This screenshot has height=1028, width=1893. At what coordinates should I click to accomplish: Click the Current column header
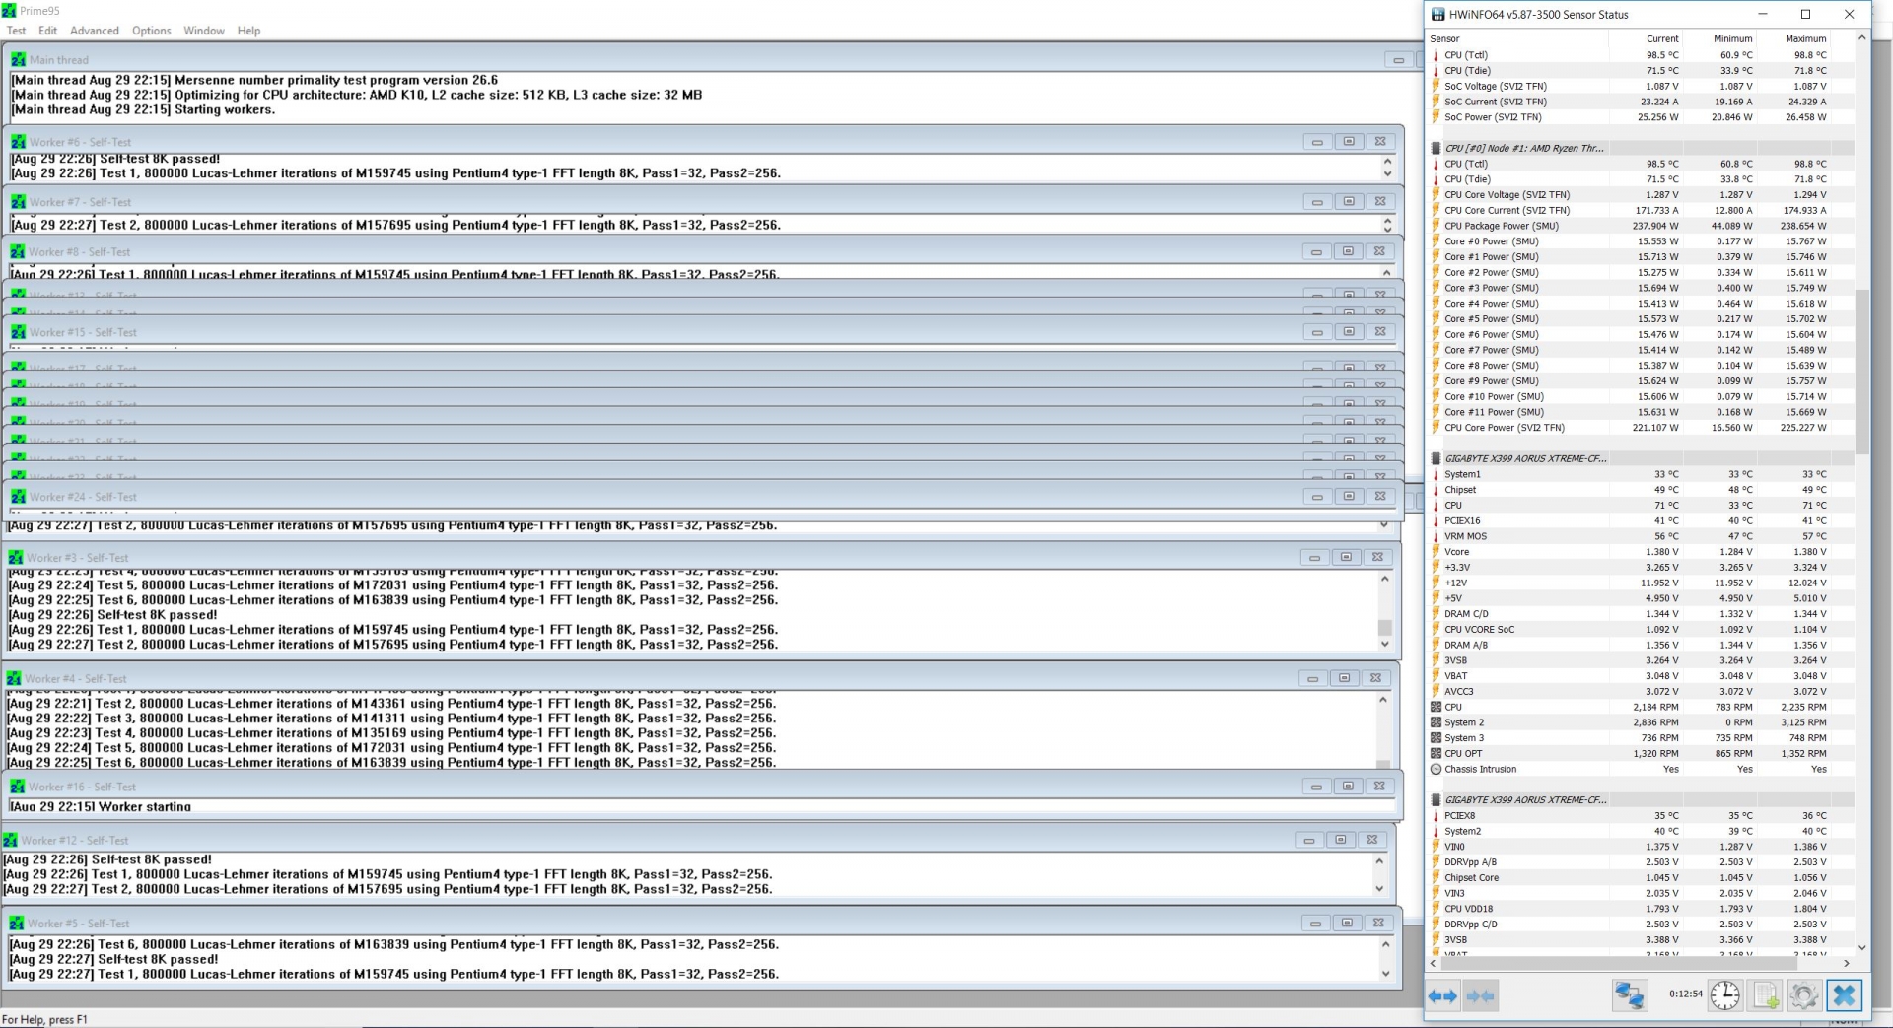click(x=1661, y=38)
